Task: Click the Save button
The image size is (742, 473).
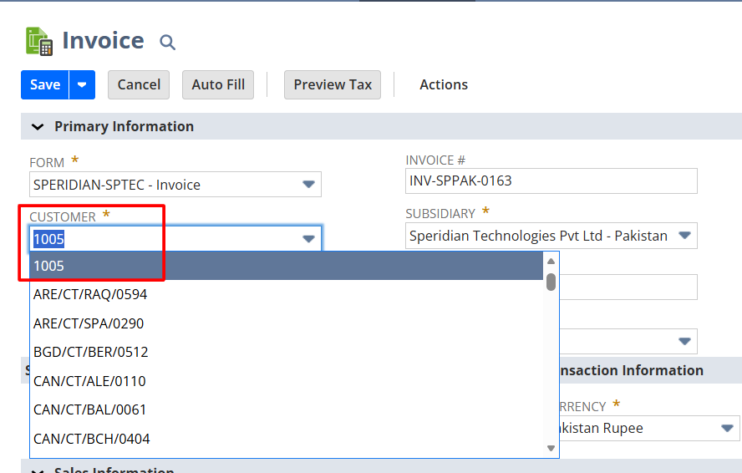Action: click(45, 84)
